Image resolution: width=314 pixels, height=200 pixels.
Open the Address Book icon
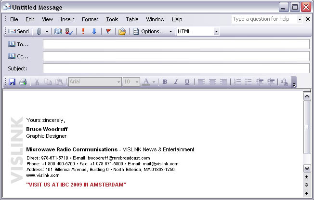pyautogui.click(x=58, y=31)
